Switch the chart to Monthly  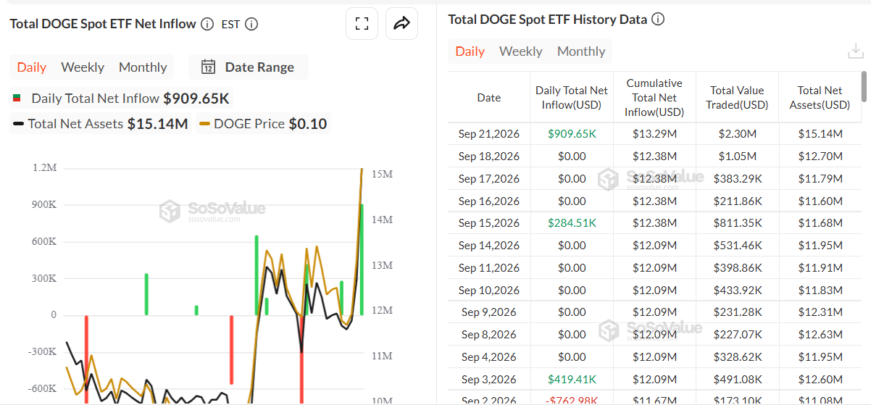(x=143, y=67)
